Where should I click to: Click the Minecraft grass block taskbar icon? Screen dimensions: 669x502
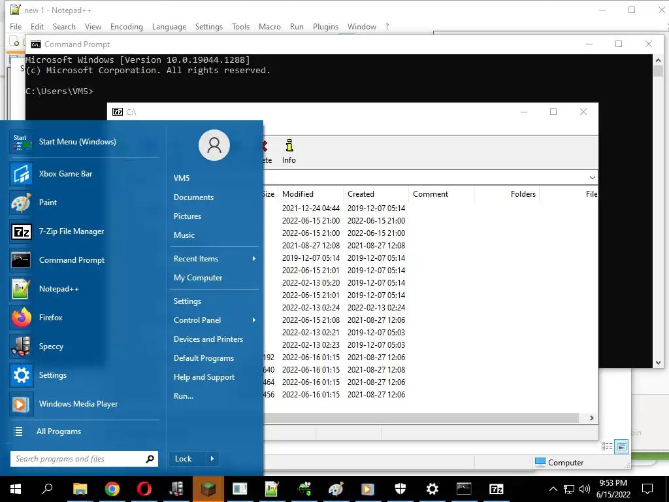(x=208, y=489)
